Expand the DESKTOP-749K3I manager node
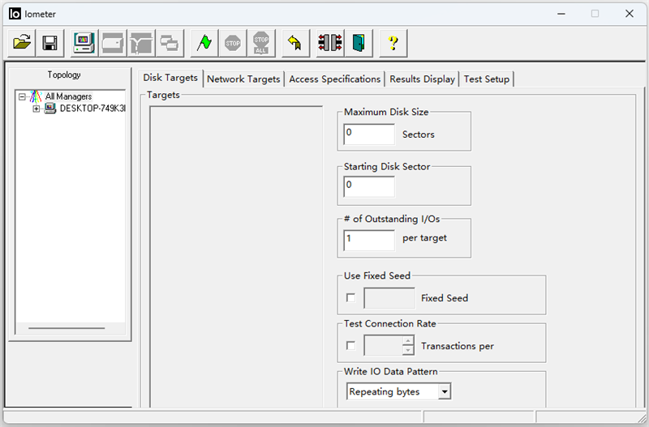This screenshot has height=427, width=649. (37, 109)
